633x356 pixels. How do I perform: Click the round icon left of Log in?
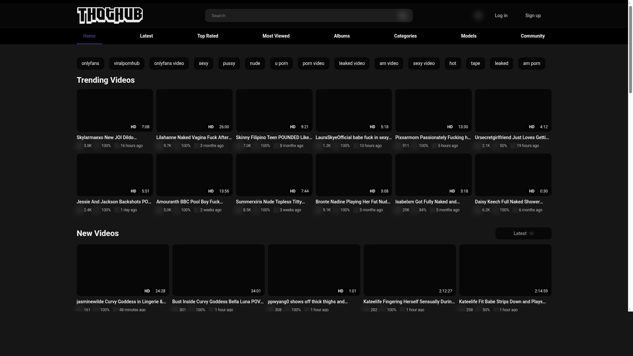pos(478,15)
